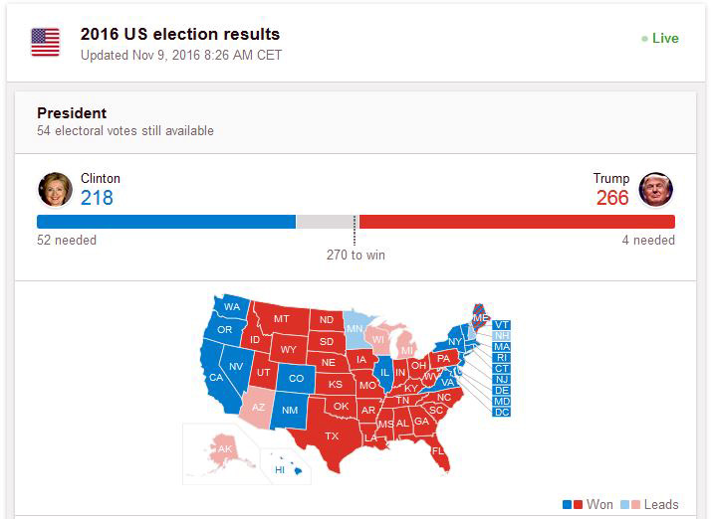
Task: Click the 2016 US election results title
Action: pyautogui.click(x=180, y=35)
